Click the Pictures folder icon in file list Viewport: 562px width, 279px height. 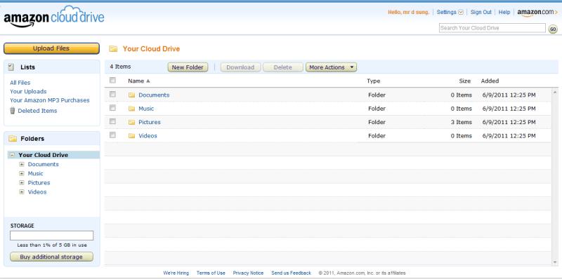[131, 123]
